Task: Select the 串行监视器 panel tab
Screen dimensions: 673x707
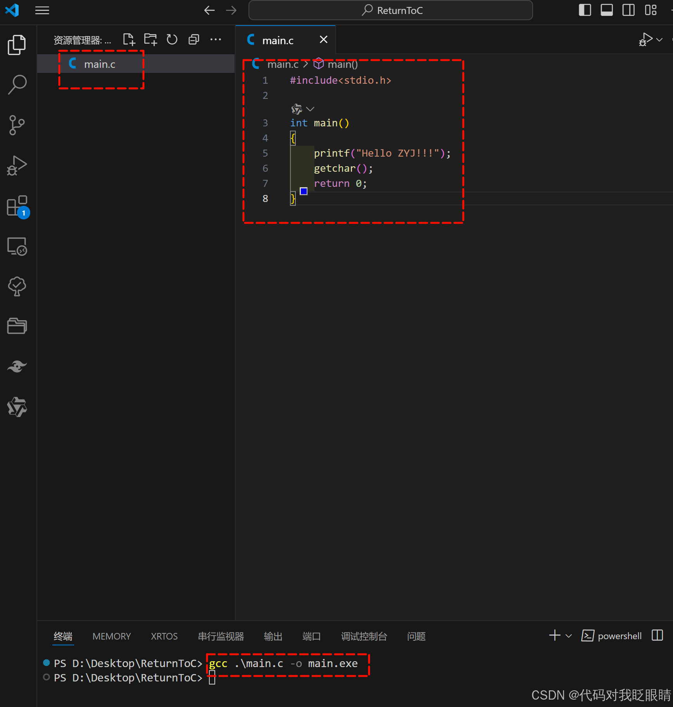Action: 221,636
